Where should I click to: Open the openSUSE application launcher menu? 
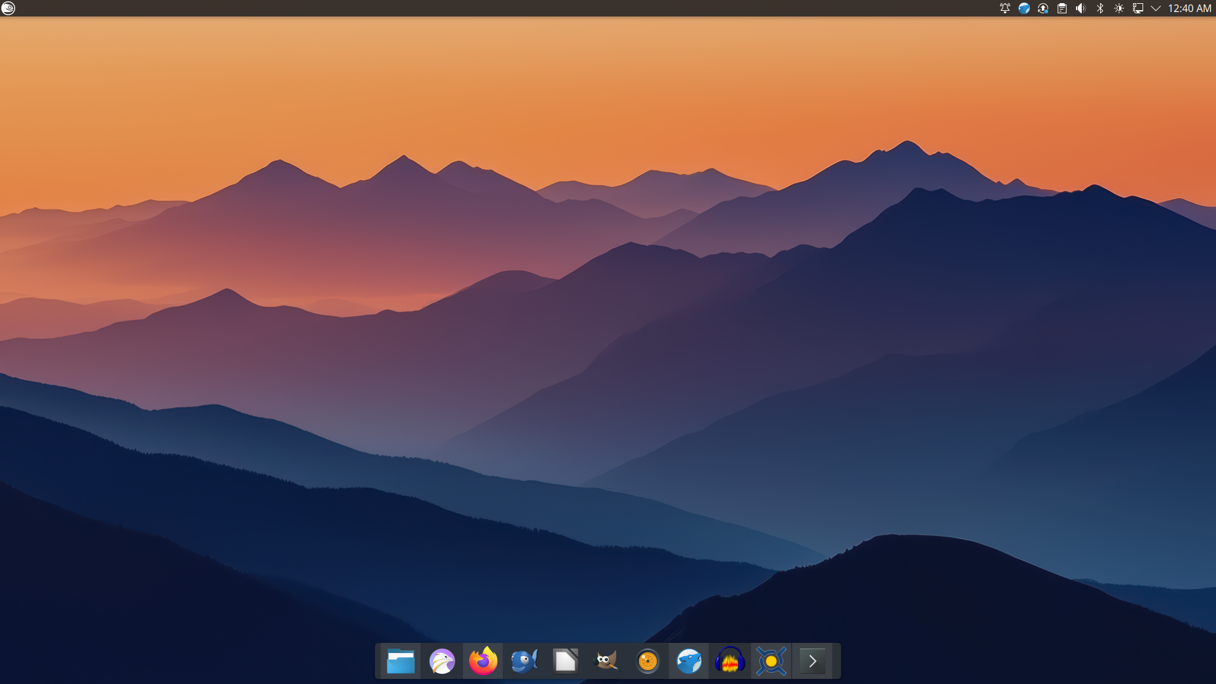tap(8, 8)
